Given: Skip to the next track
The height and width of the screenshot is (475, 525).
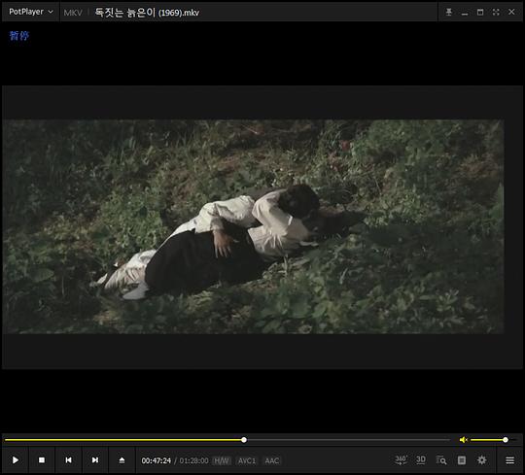Looking at the screenshot, I should point(95,460).
